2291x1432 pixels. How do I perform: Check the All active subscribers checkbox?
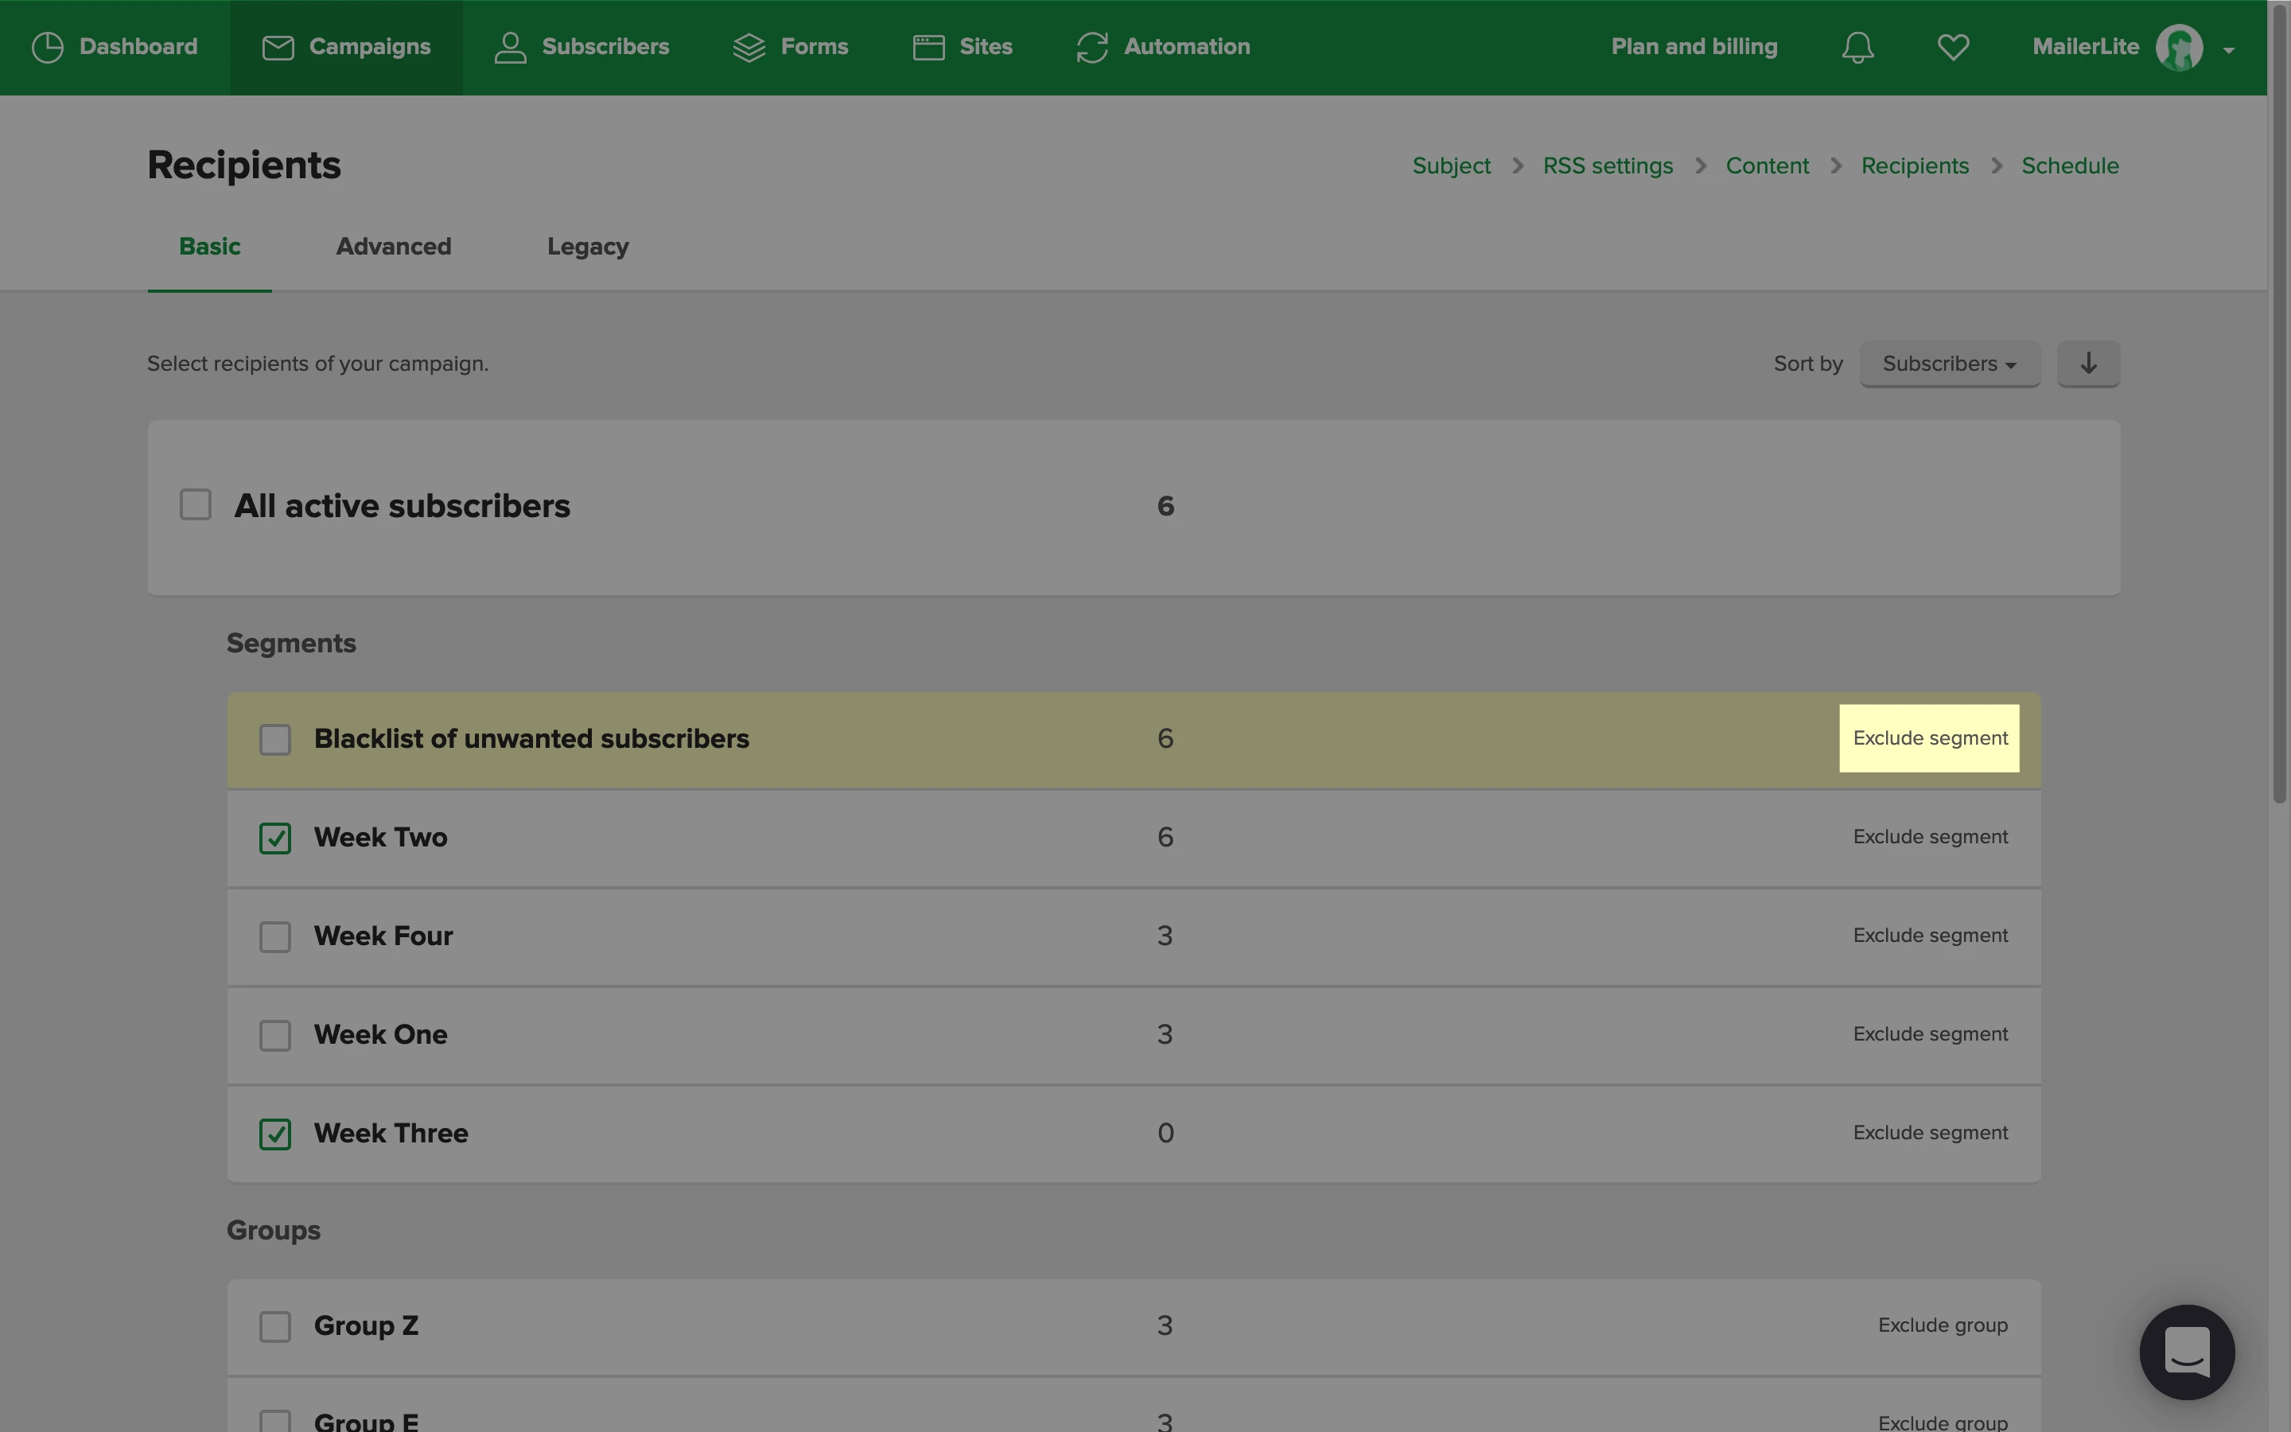tap(196, 505)
